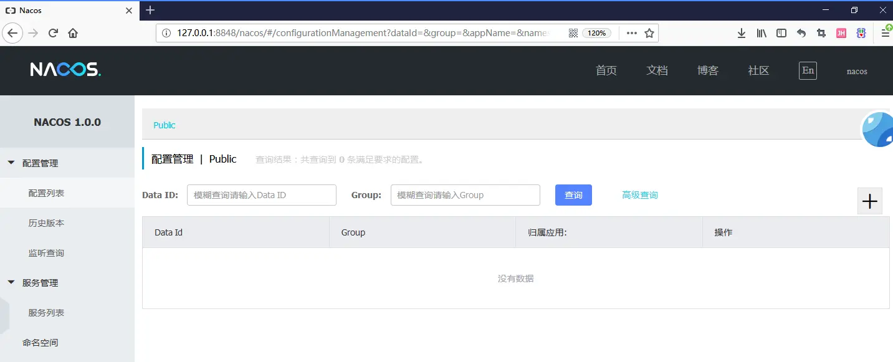
Task: Click the crop screenshot extension icon
Action: click(821, 33)
